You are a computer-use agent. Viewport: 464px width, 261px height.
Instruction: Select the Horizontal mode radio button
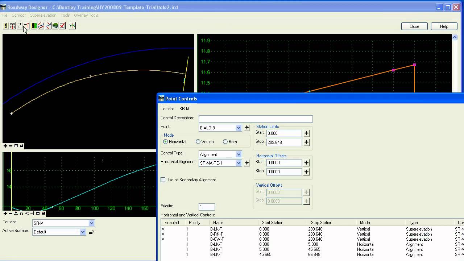(x=166, y=142)
